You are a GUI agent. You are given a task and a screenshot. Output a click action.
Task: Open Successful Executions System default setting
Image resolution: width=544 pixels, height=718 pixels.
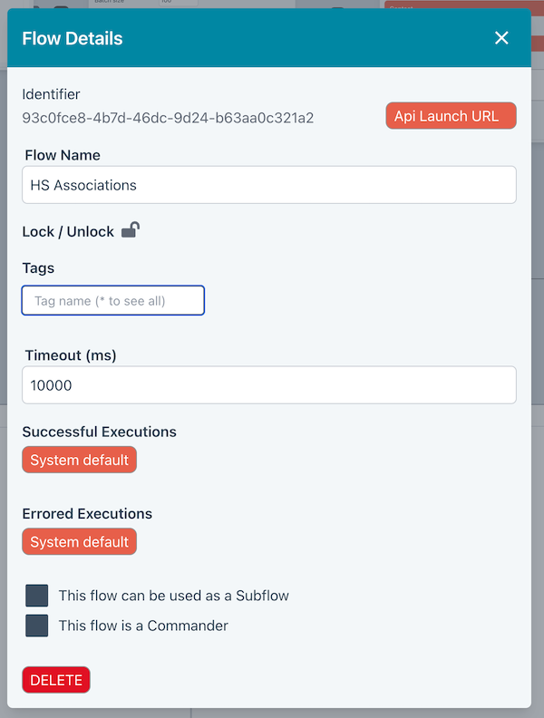80,460
